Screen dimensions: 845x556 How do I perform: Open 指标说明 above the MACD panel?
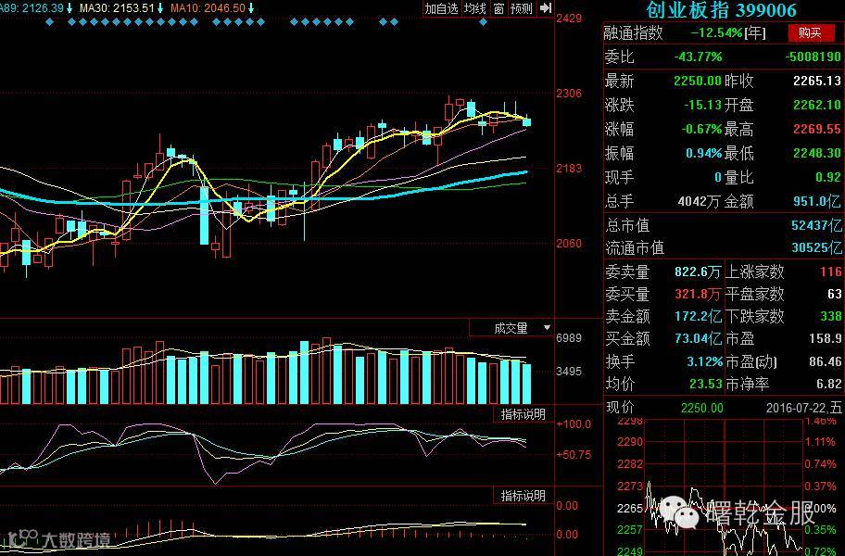click(523, 496)
